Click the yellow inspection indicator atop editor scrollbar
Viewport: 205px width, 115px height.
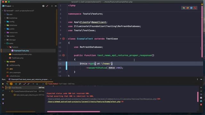pyautogui.click(x=202, y=4)
